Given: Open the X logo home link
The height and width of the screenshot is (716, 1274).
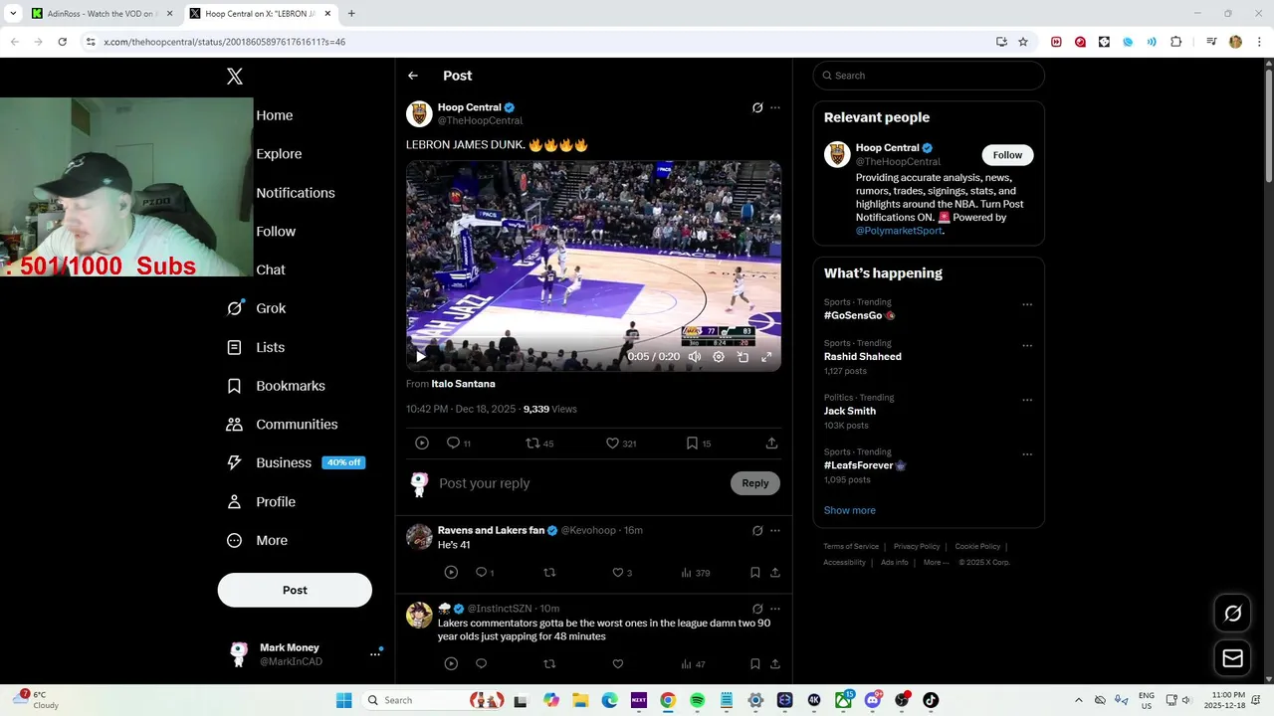Looking at the screenshot, I should coord(235,76).
